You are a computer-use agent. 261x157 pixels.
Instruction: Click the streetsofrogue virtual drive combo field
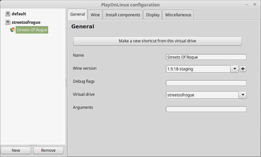[202, 95]
